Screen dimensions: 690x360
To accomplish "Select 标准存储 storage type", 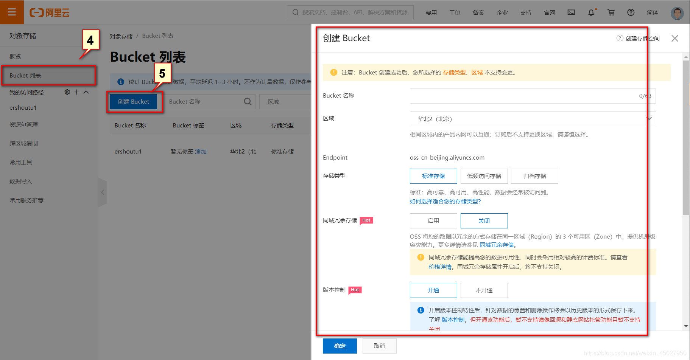I will pos(433,176).
